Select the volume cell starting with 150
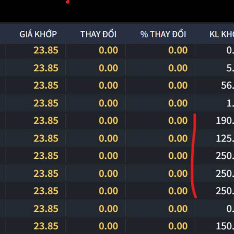The image size is (234, 234). 224,226
